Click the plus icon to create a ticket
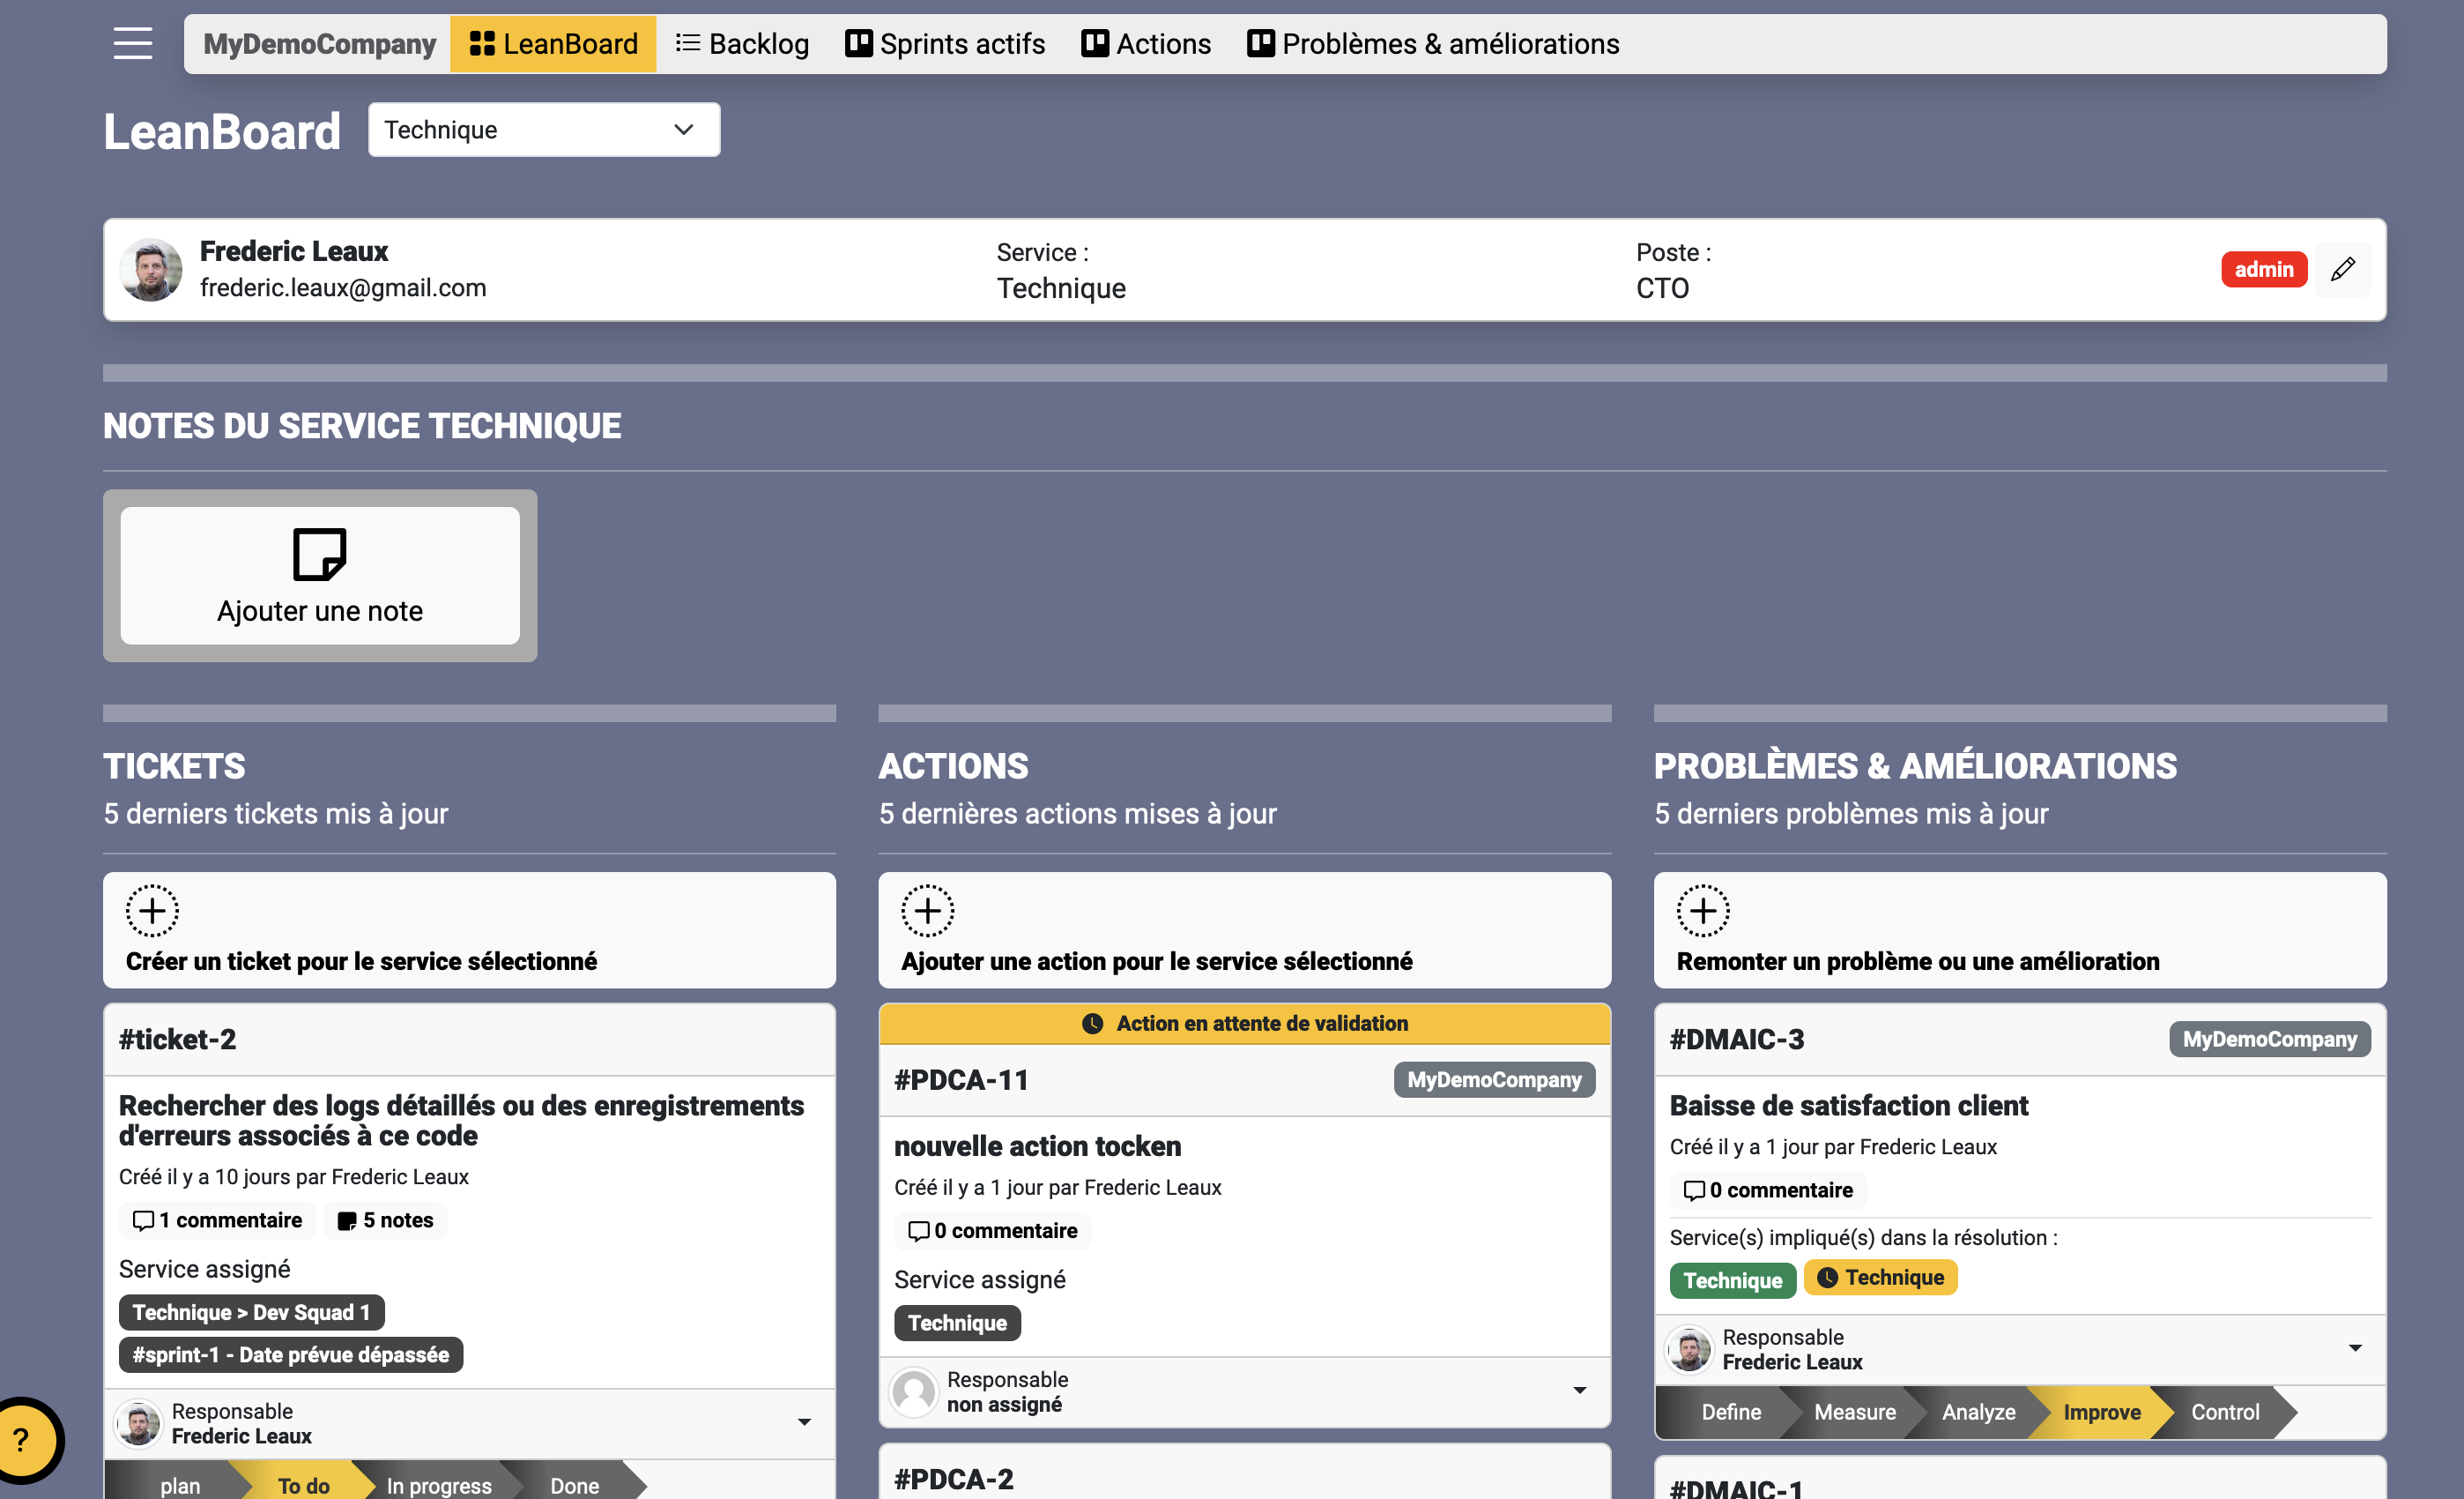2464x1499 pixels. click(152, 911)
